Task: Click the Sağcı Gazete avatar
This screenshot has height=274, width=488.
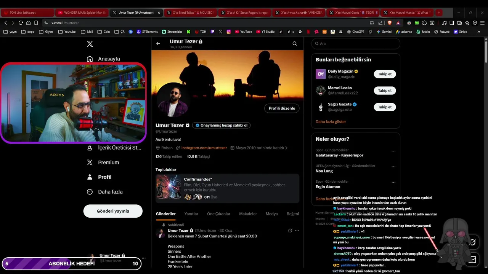Action: tap(321, 107)
